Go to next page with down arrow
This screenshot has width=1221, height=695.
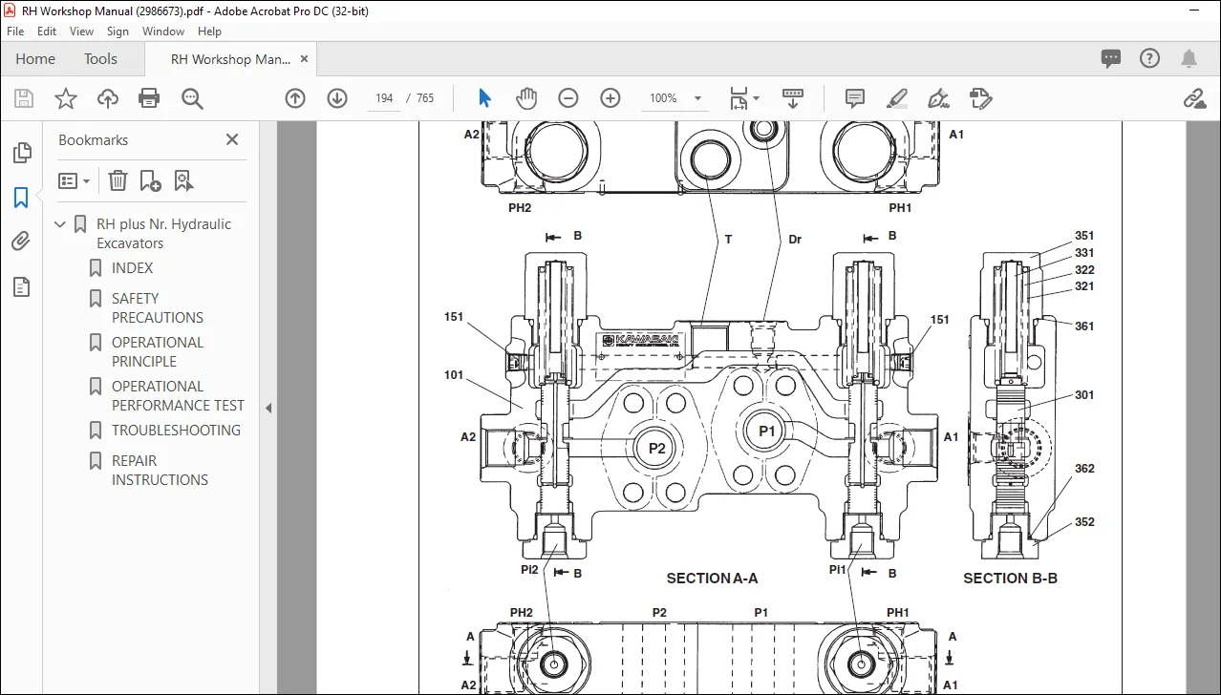tap(337, 98)
